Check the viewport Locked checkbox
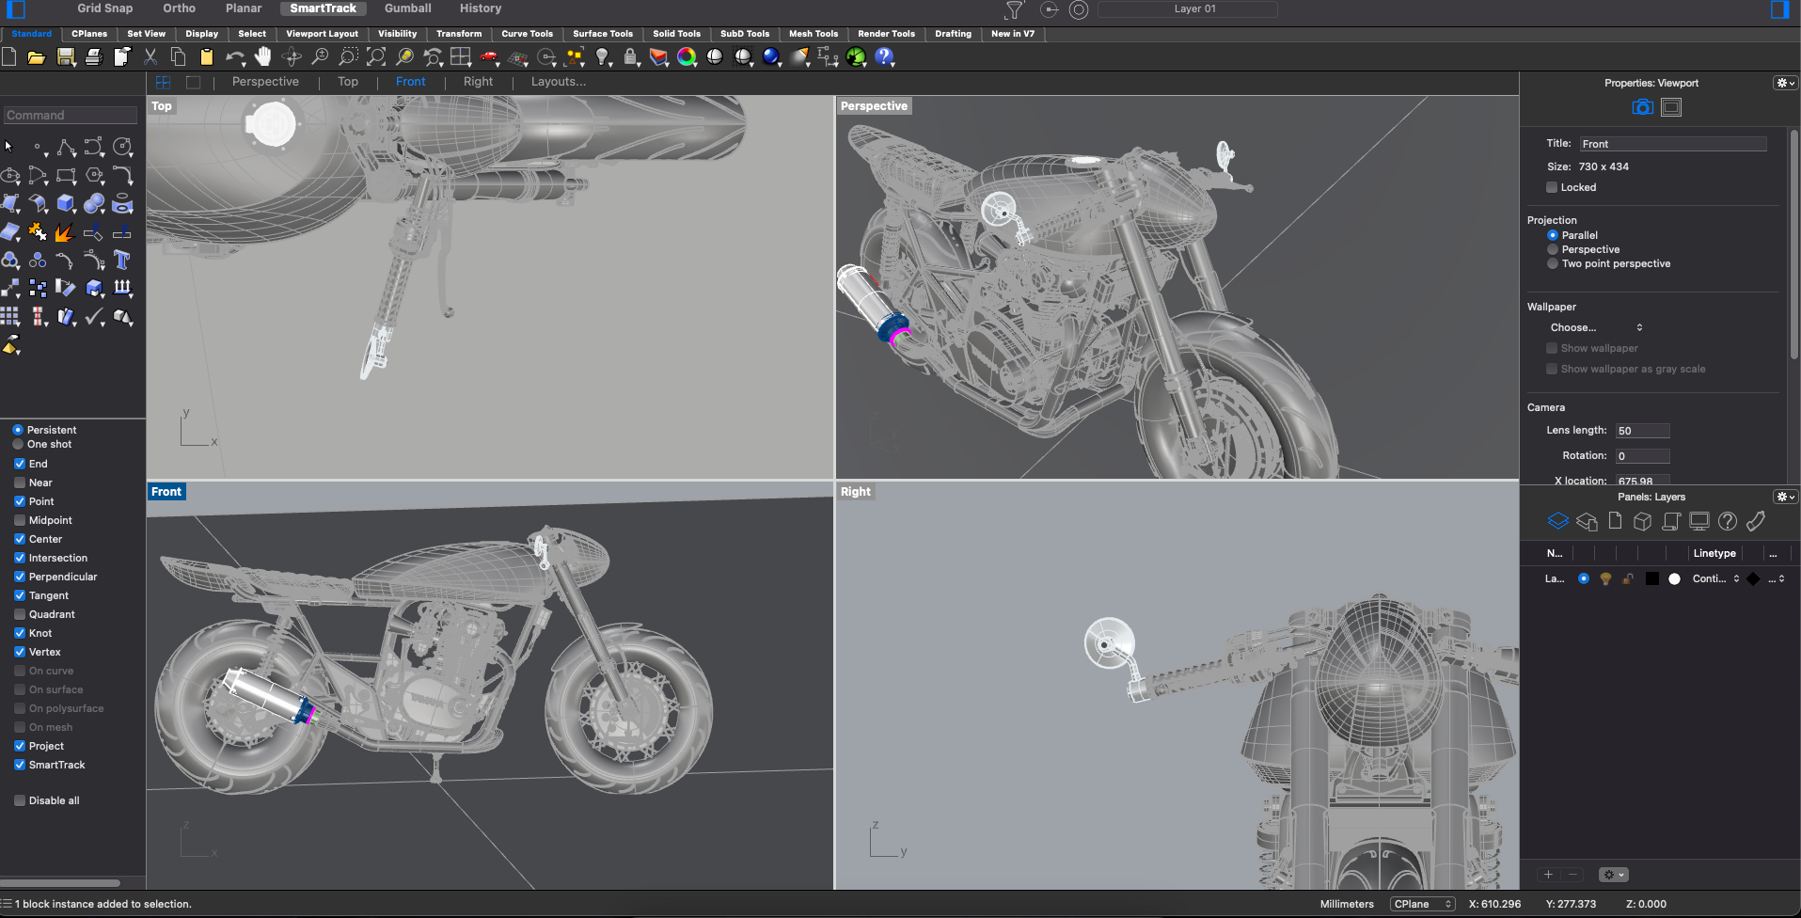Screen dimensions: 1801x918 pos(1552,187)
